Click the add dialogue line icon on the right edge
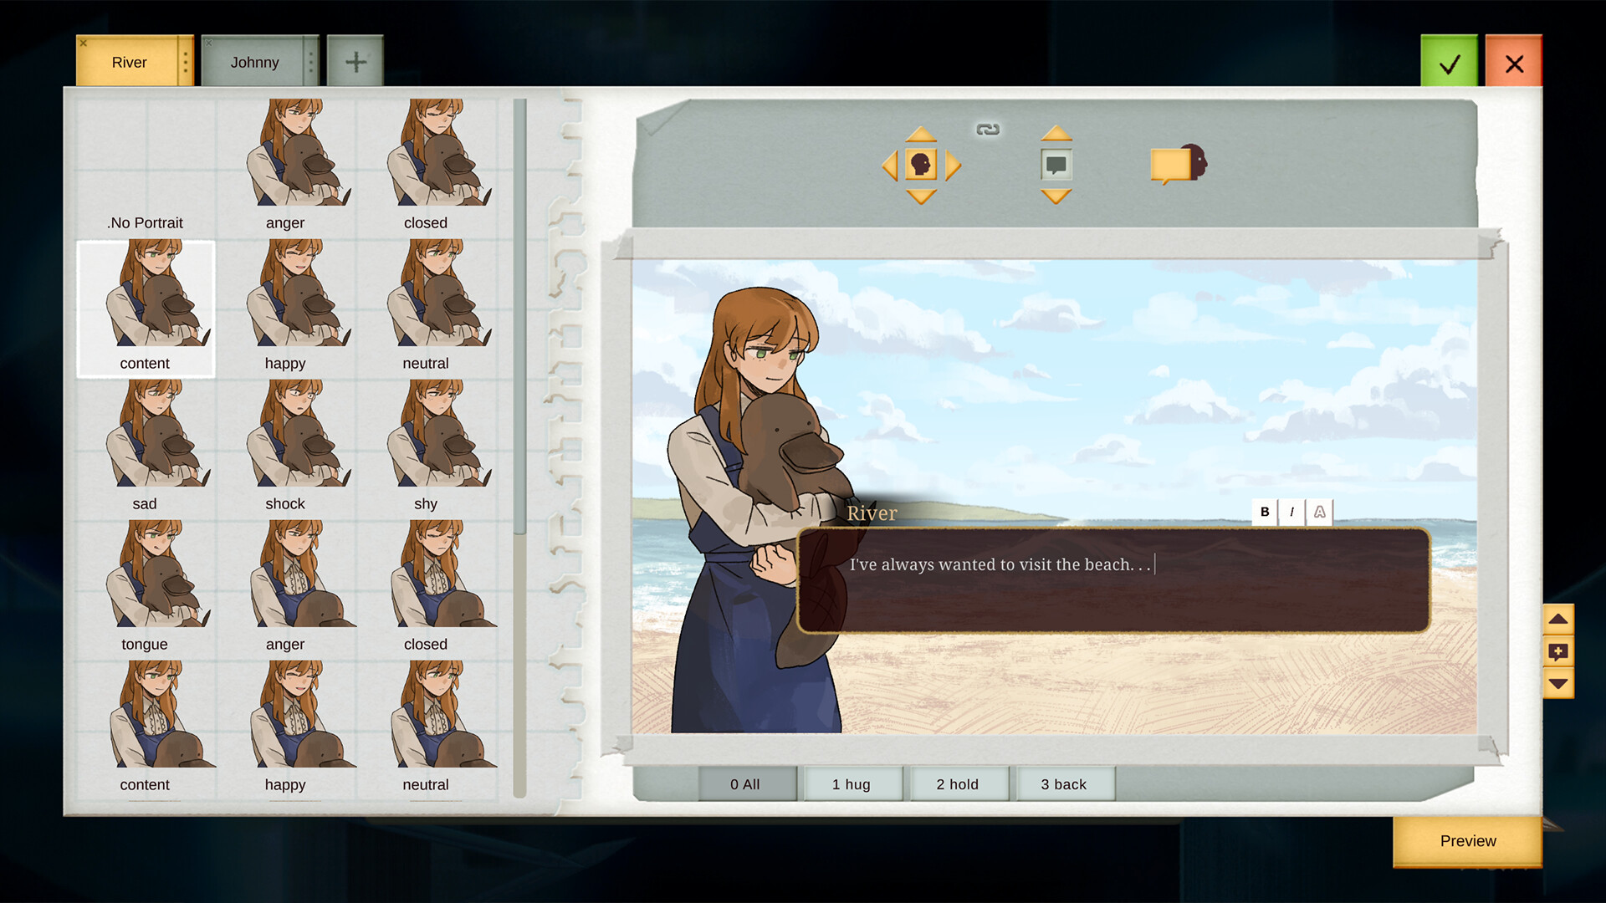The height and width of the screenshot is (903, 1606). click(x=1558, y=653)
